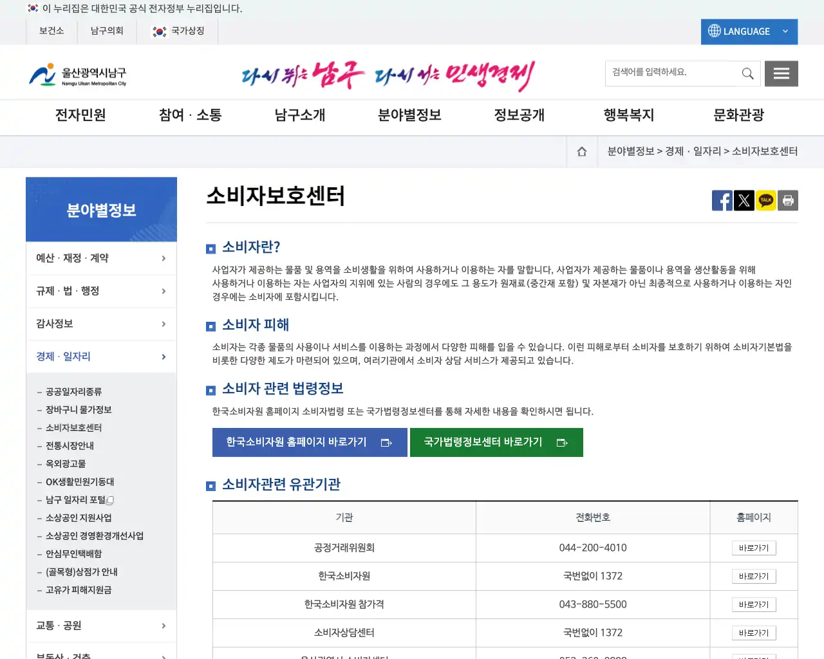The height and width of the screenshot is (659, 824).
Task: Open the hamburger full menu icon
Action: 782,73
